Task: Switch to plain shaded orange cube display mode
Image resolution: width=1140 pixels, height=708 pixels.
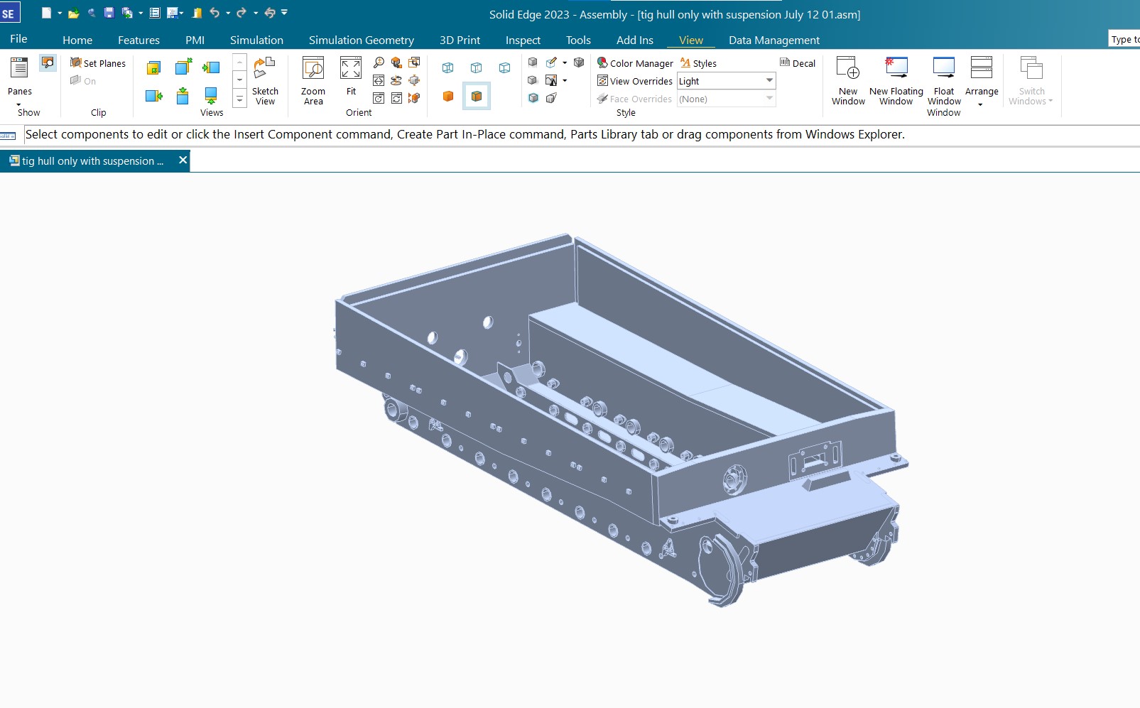Action: [x=448, y=96]
